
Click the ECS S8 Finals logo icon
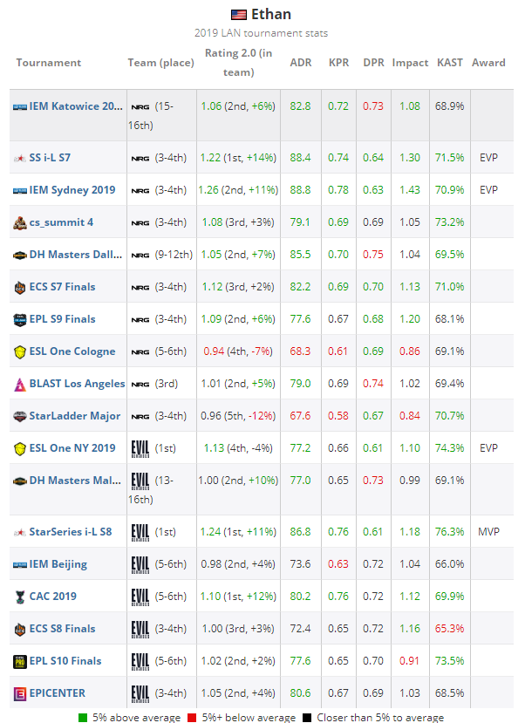20,630
